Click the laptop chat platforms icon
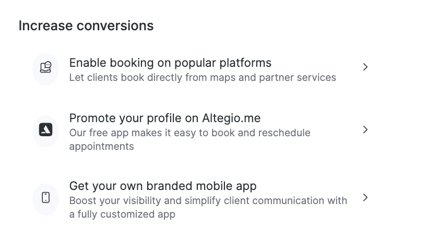This screenshot has height=238, width=427. coord(46,68)
